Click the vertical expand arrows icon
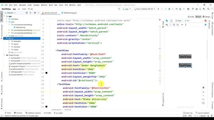This screenshot has height=120, width=214. point(186,25)
